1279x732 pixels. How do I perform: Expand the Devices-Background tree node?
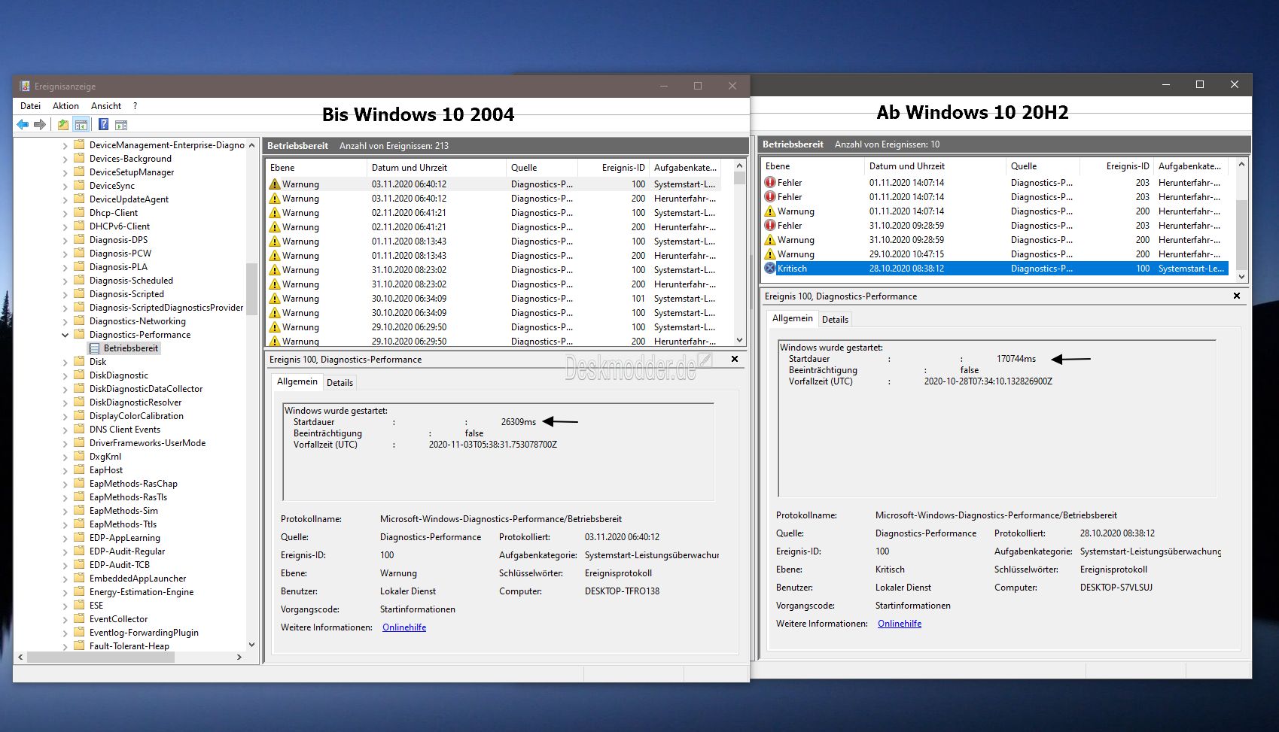[65, 159]
